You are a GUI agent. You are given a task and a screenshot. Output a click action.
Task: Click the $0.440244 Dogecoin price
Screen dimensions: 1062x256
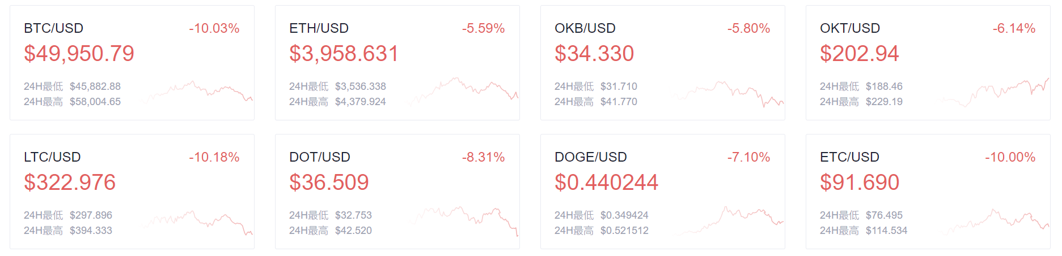pos(606,183)
